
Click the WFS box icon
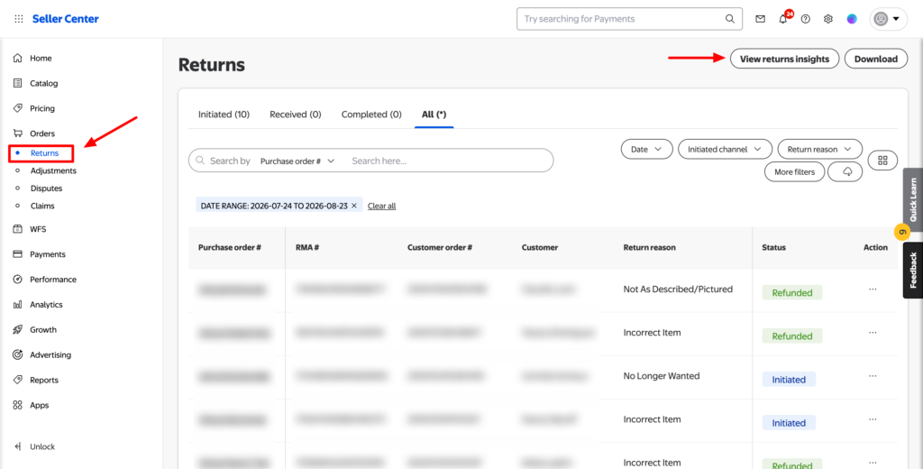pos(18,229)
